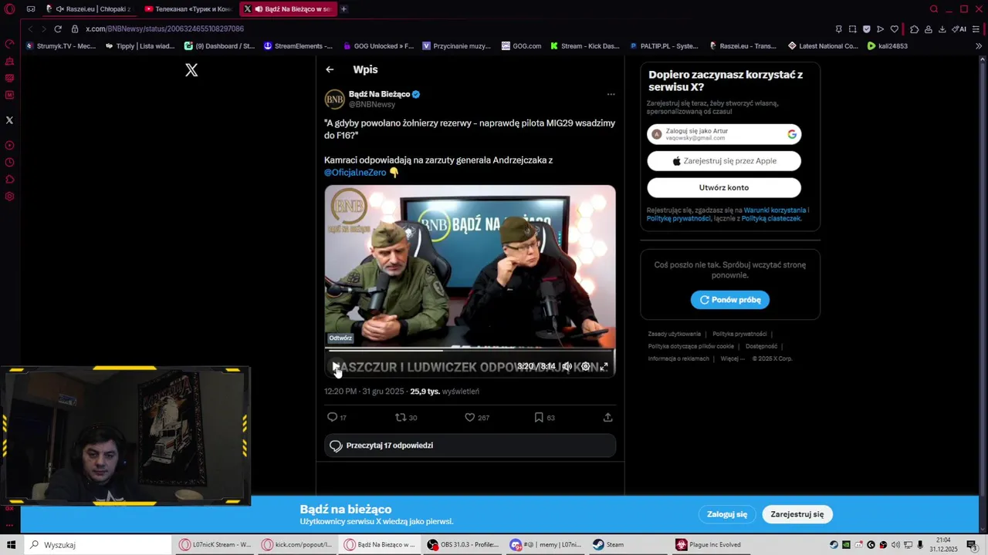
Task: Switch to the Raszei.eu browser tab
Action: click(x=89, y=9)
